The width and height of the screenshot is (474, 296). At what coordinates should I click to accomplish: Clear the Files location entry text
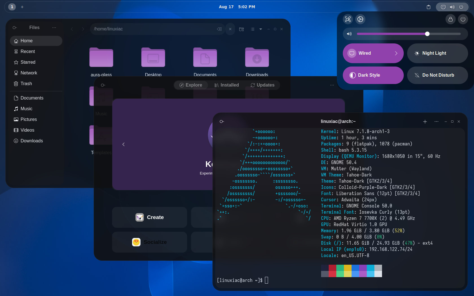pyautogui.click(x=219, y=29)
